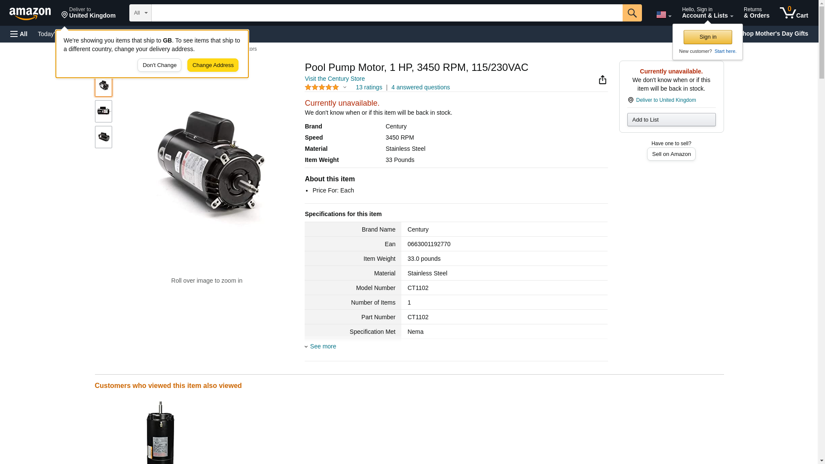The image size is (825, 464).
Task: Expand the See more specifications
Action: 323,347
